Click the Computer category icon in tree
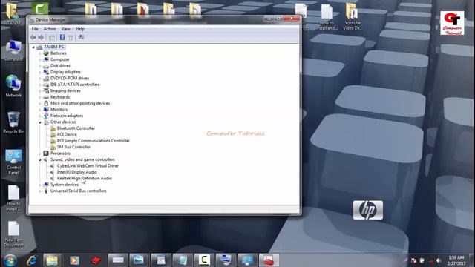Image resolution: width=475 pixels, height=267 pixels. 46,59
